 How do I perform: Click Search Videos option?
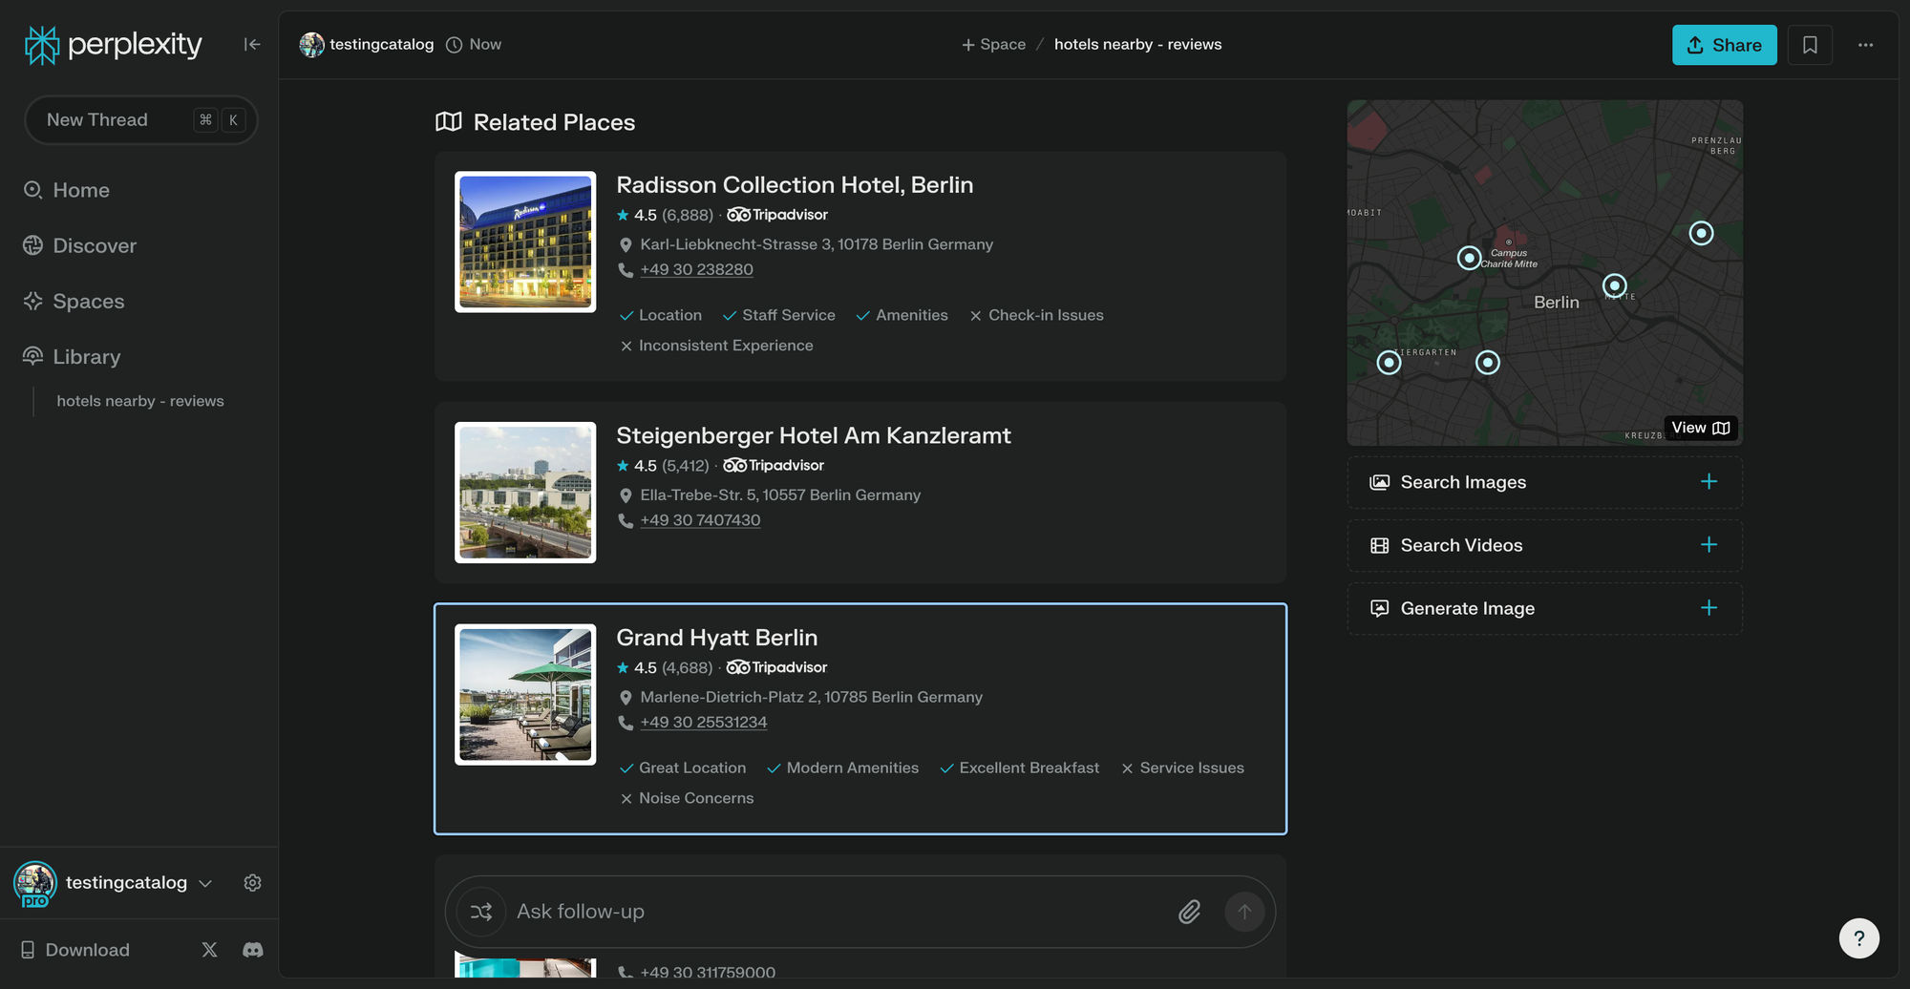(1544, 545)
